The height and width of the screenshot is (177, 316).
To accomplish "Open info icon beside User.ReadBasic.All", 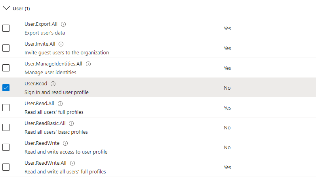I will pyautogui.click(x=71, y=123).
